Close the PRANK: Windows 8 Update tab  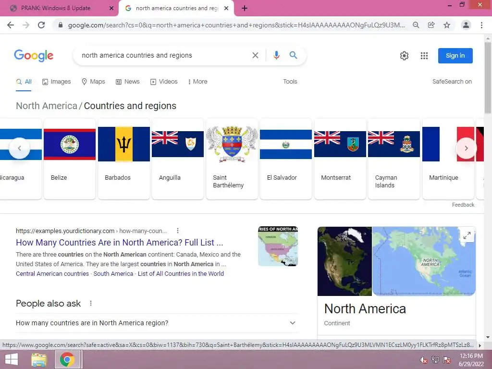111,9
